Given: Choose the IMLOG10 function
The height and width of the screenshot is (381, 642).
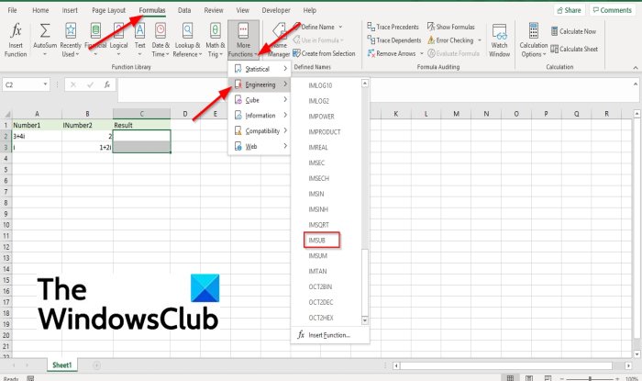Looking at the screenshot, I should 320,85.
